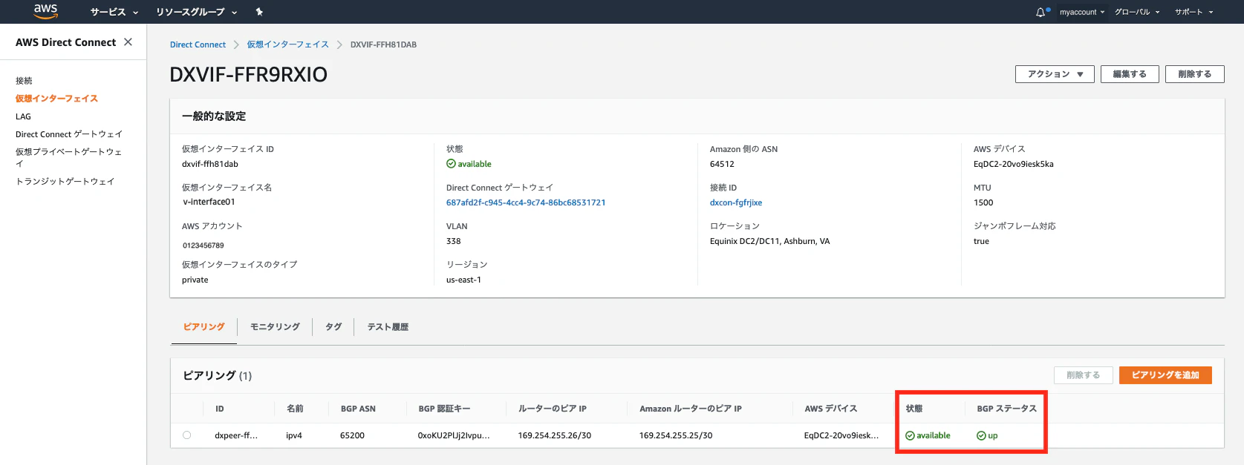The width and height of the screenshot is (1244, 465).
Task: Click available status in peering row
Action: (x=928, y=435)
